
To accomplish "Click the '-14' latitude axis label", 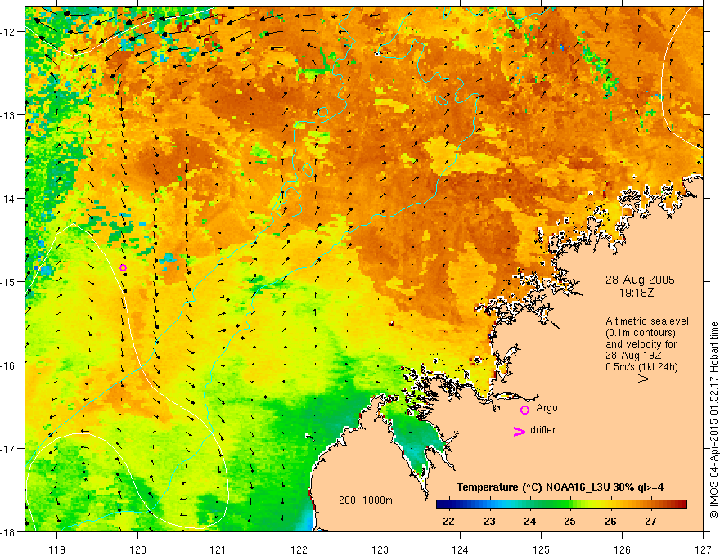I will (x=9, y=199).
